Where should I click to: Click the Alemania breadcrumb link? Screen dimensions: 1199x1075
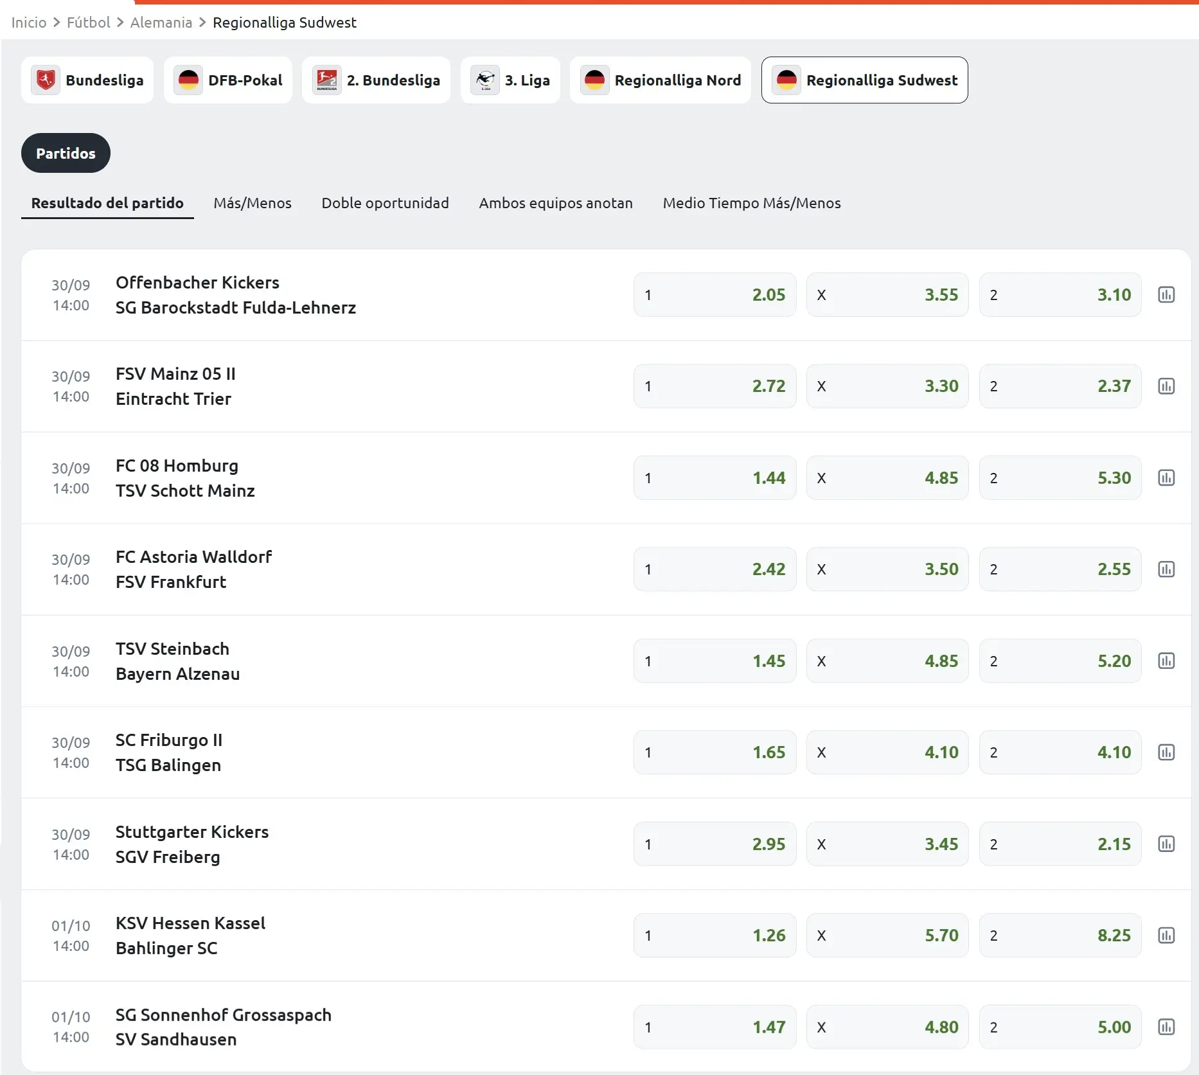(161, 22)
